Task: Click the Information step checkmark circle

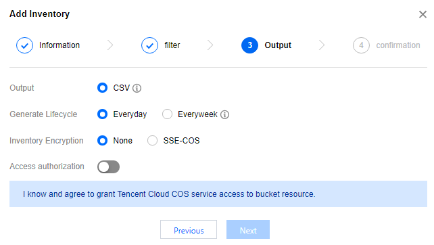Action: tap(24, 45)
